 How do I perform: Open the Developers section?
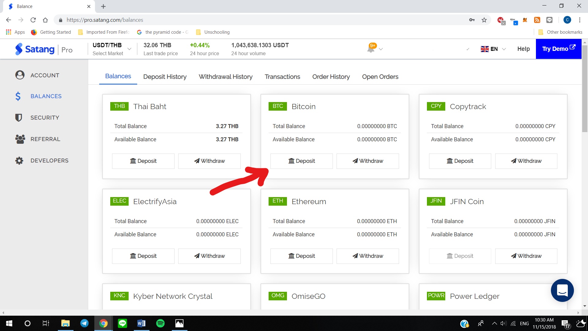coord(49,161)
